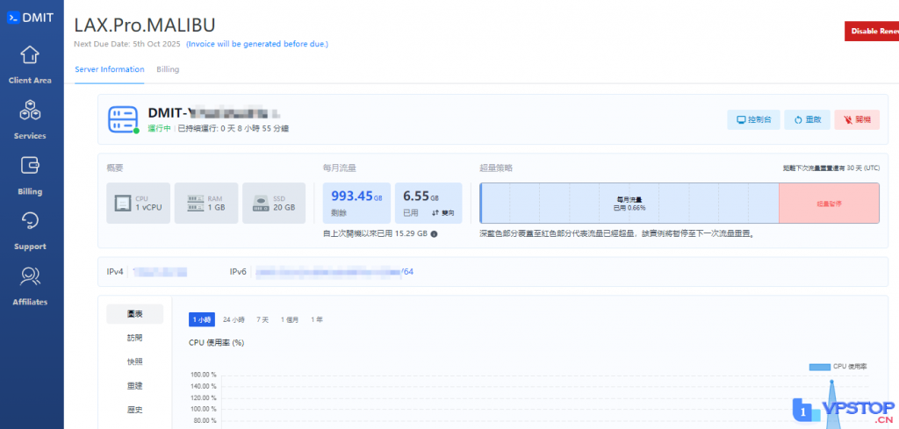Viewport: 899px width, 429px height.
Task: Toggle CPU 使用率 chart legend
Action: click(x=838, y=366)
